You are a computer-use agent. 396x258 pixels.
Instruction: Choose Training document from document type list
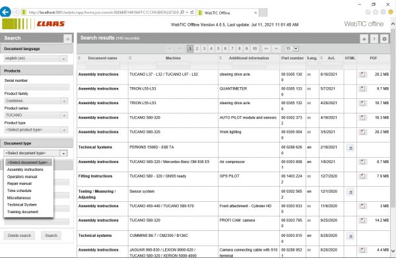point(22,212)
